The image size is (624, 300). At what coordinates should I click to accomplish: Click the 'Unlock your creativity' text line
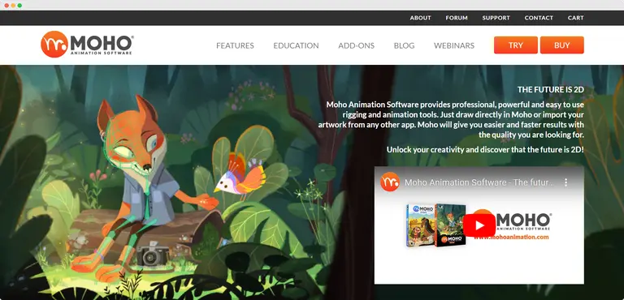pos(485,150)
